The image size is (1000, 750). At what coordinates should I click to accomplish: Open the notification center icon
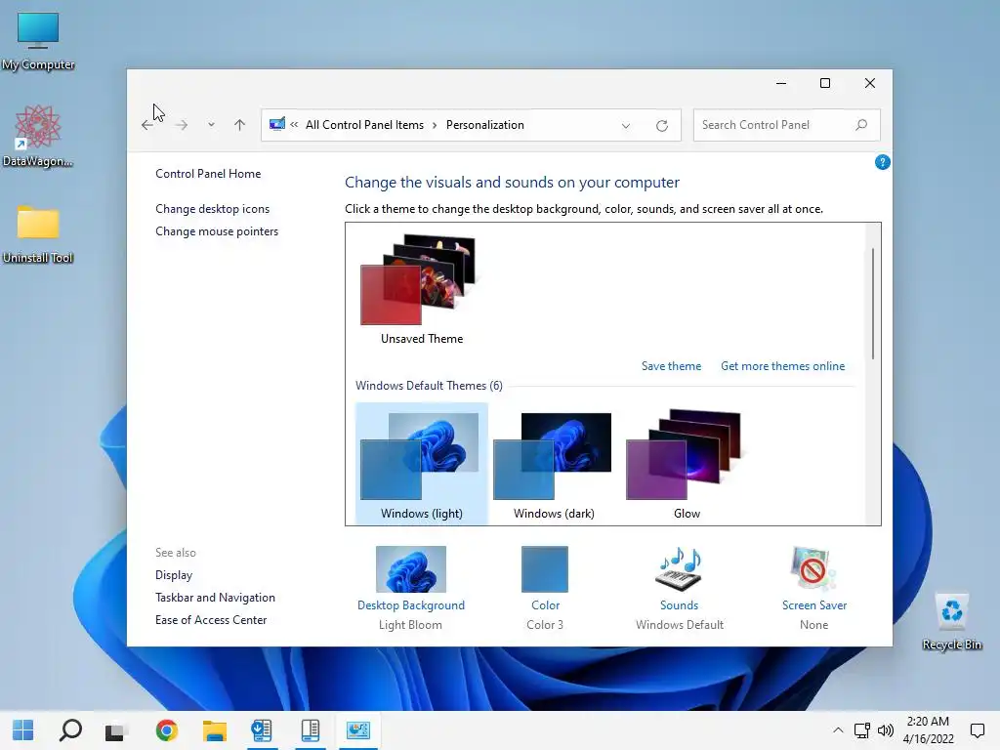tap(977, 730)
